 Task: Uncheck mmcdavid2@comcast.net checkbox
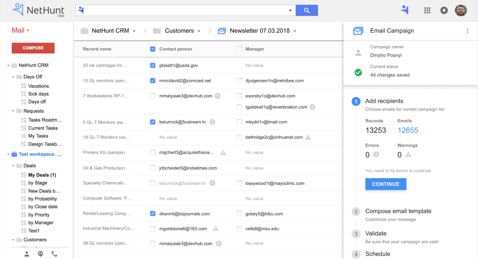click(x=153, y=81)
